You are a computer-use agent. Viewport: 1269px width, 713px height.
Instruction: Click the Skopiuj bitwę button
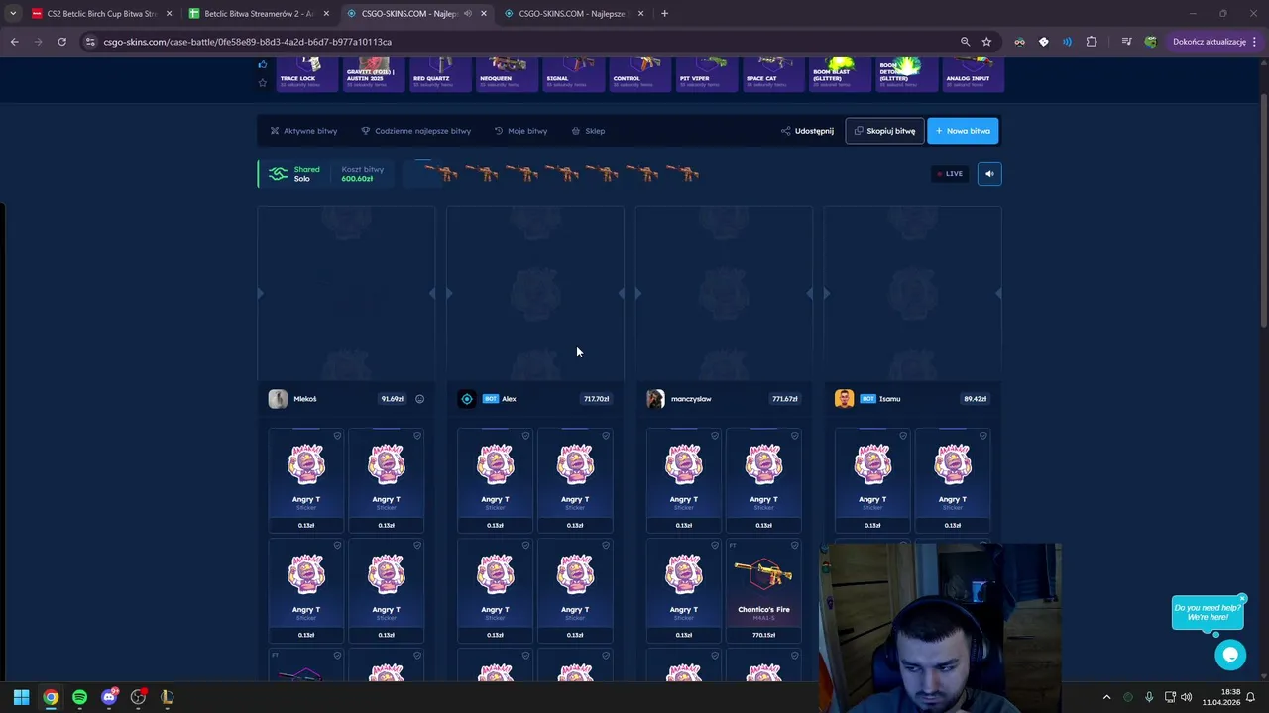pyautogui.click(x=884, y=131)
